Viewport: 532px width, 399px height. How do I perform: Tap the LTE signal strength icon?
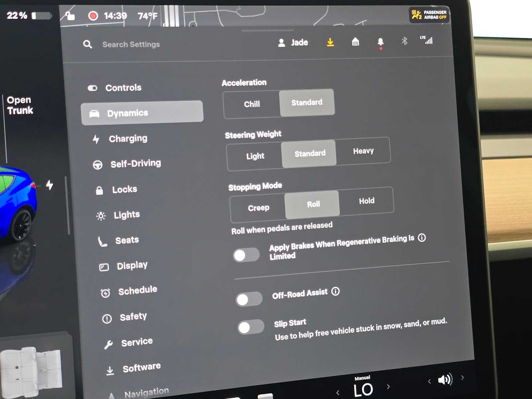click(427, 40)
